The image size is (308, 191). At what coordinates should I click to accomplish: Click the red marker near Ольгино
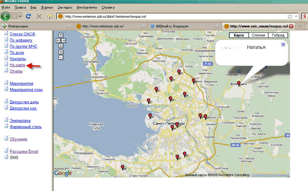(x=149, y=101)
